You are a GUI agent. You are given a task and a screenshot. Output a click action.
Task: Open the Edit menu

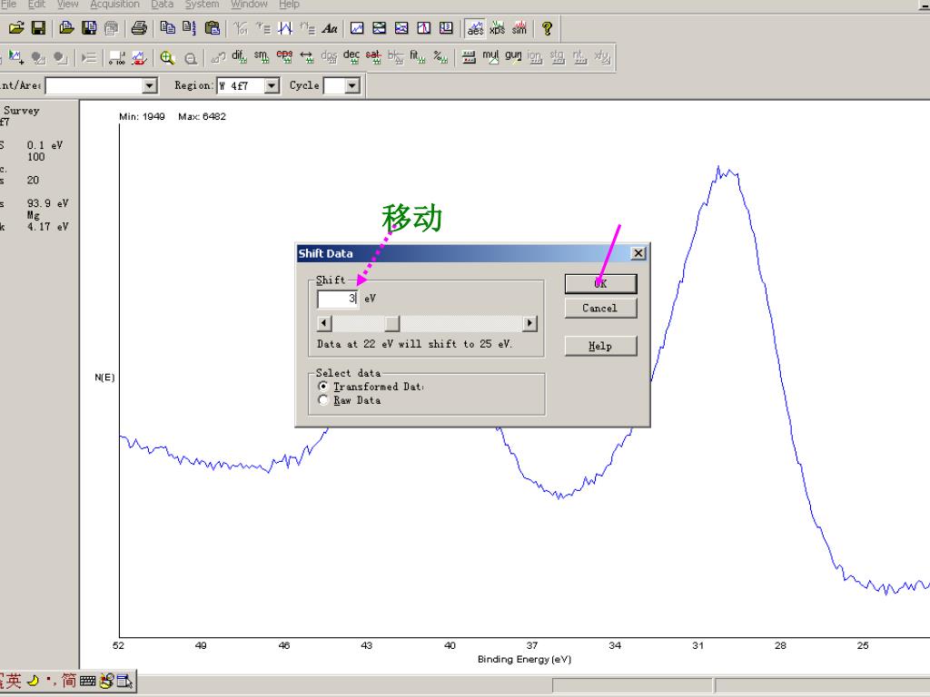(36, 5)
